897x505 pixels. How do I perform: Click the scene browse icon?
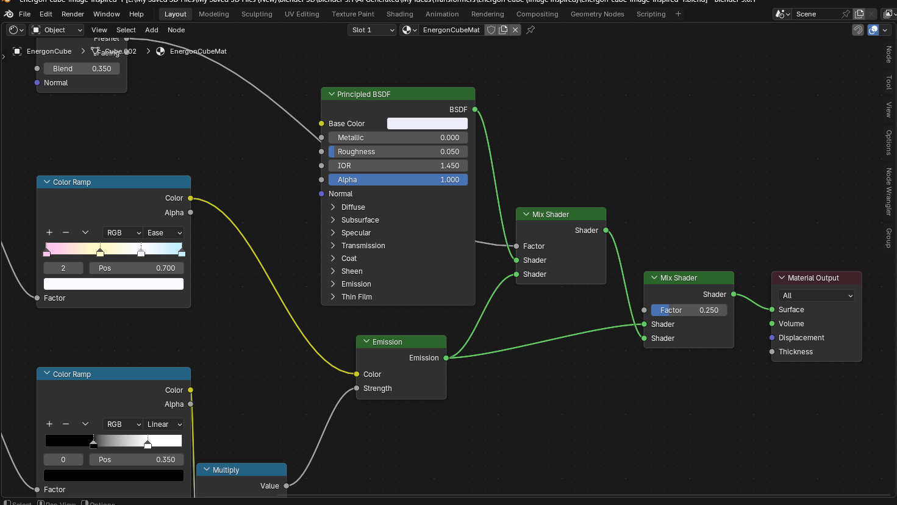[782, 14]
